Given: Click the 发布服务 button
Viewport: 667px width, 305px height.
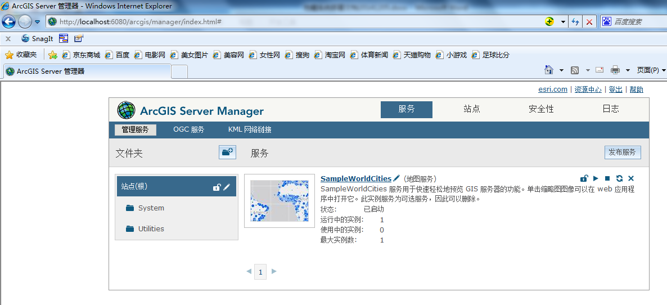Looking at the screenshot, I should [623, 152].
